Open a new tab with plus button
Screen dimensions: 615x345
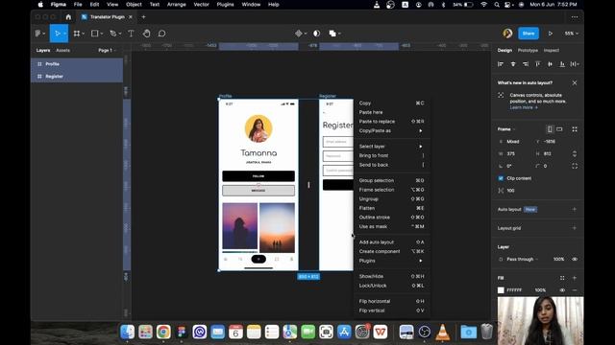[143, 17]
